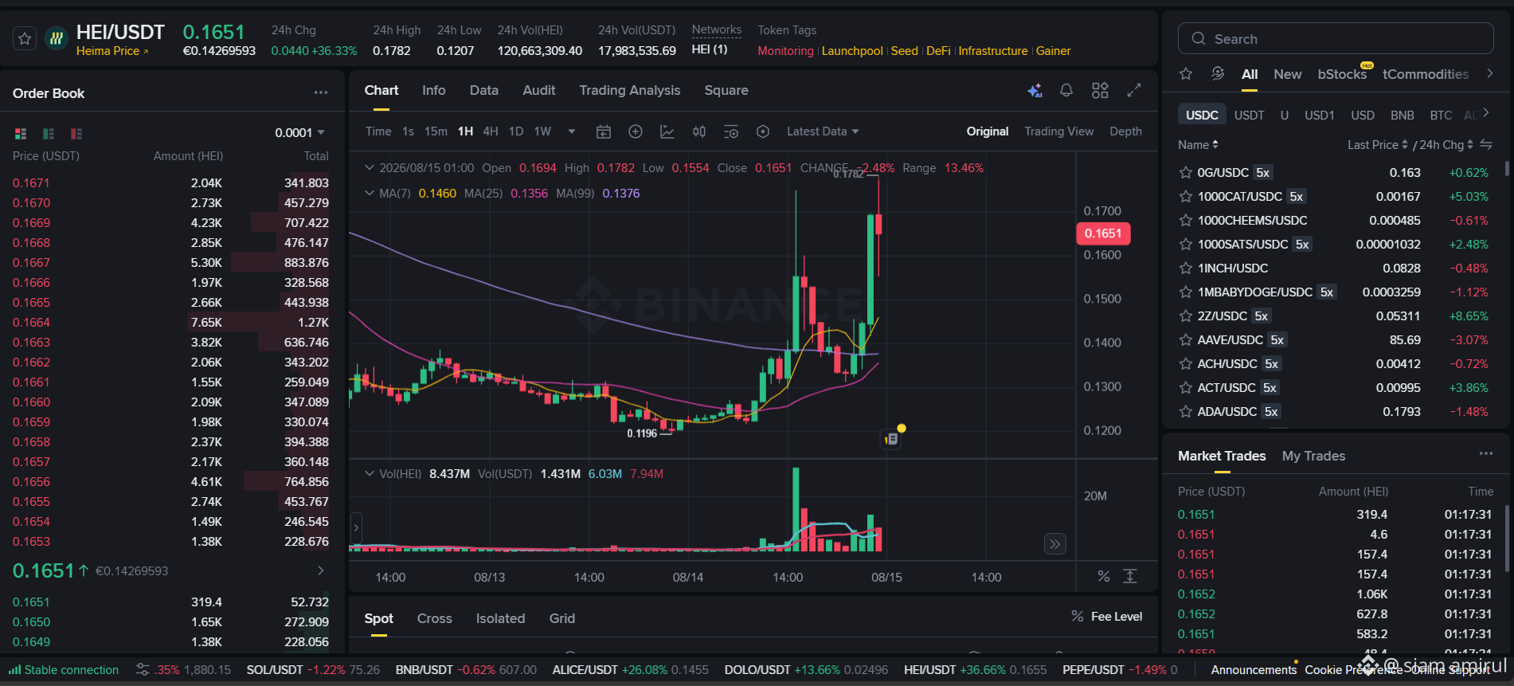1514x686 pixels.
Task: Collapse the Vol(HEI) indicator chevron
Action: click(x=370, y=473)
